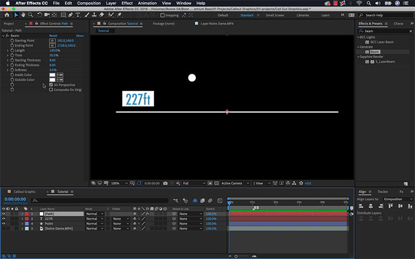Viewport: 415px width, 259px height.
Task: Hide the Point layer eye toggle
Action: pos(3,224)
